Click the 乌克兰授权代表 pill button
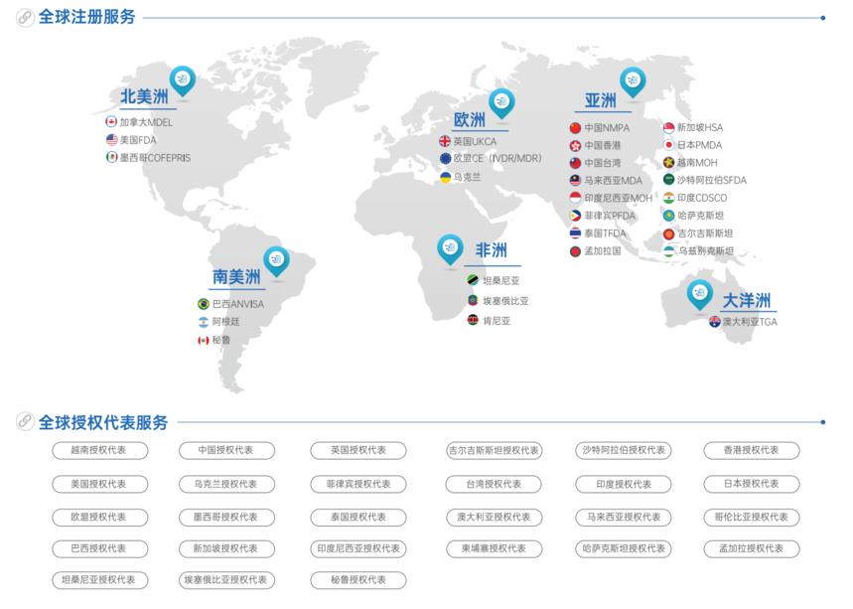Screen dimensions: 853x609 click(226, 485)
